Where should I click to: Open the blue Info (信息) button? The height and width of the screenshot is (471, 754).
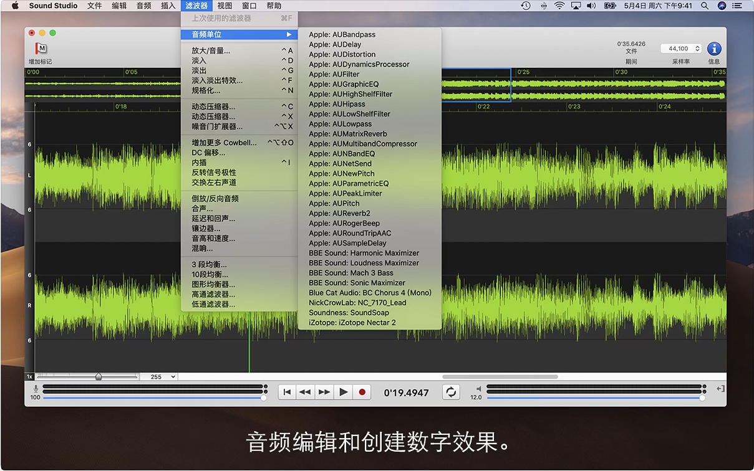click(x=714, y=49)
